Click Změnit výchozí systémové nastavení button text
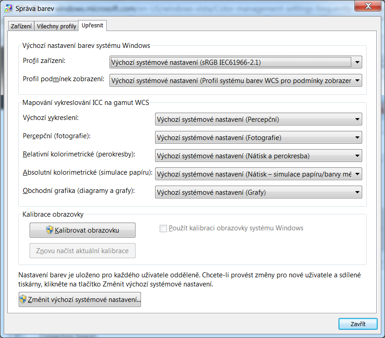Viewport: 385px width, 338px height. [84, 300]
